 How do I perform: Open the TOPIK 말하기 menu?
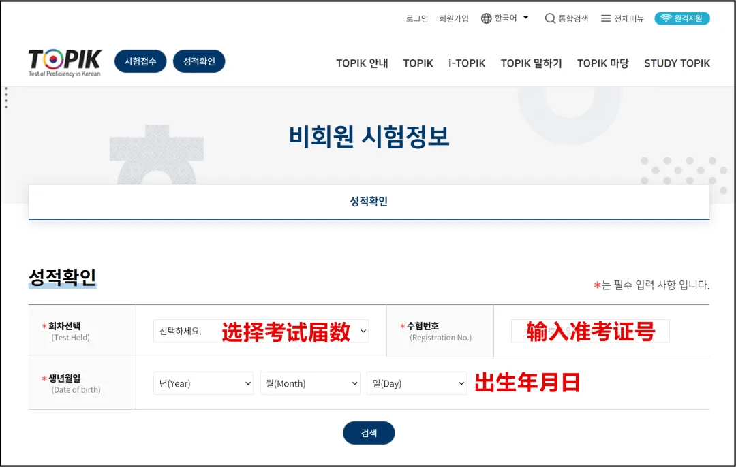[x=531, y=63]
